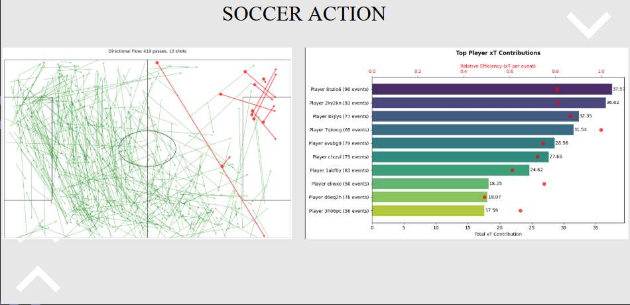
Task: Click the Top Player xT Contributions title
Action: [x=498, y=52]
